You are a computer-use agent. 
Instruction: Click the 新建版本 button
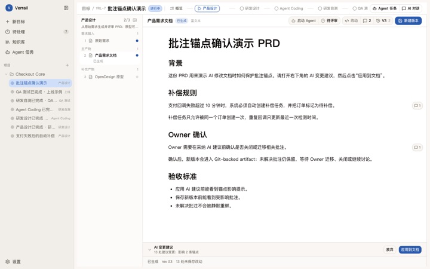(x=408, y=20)
